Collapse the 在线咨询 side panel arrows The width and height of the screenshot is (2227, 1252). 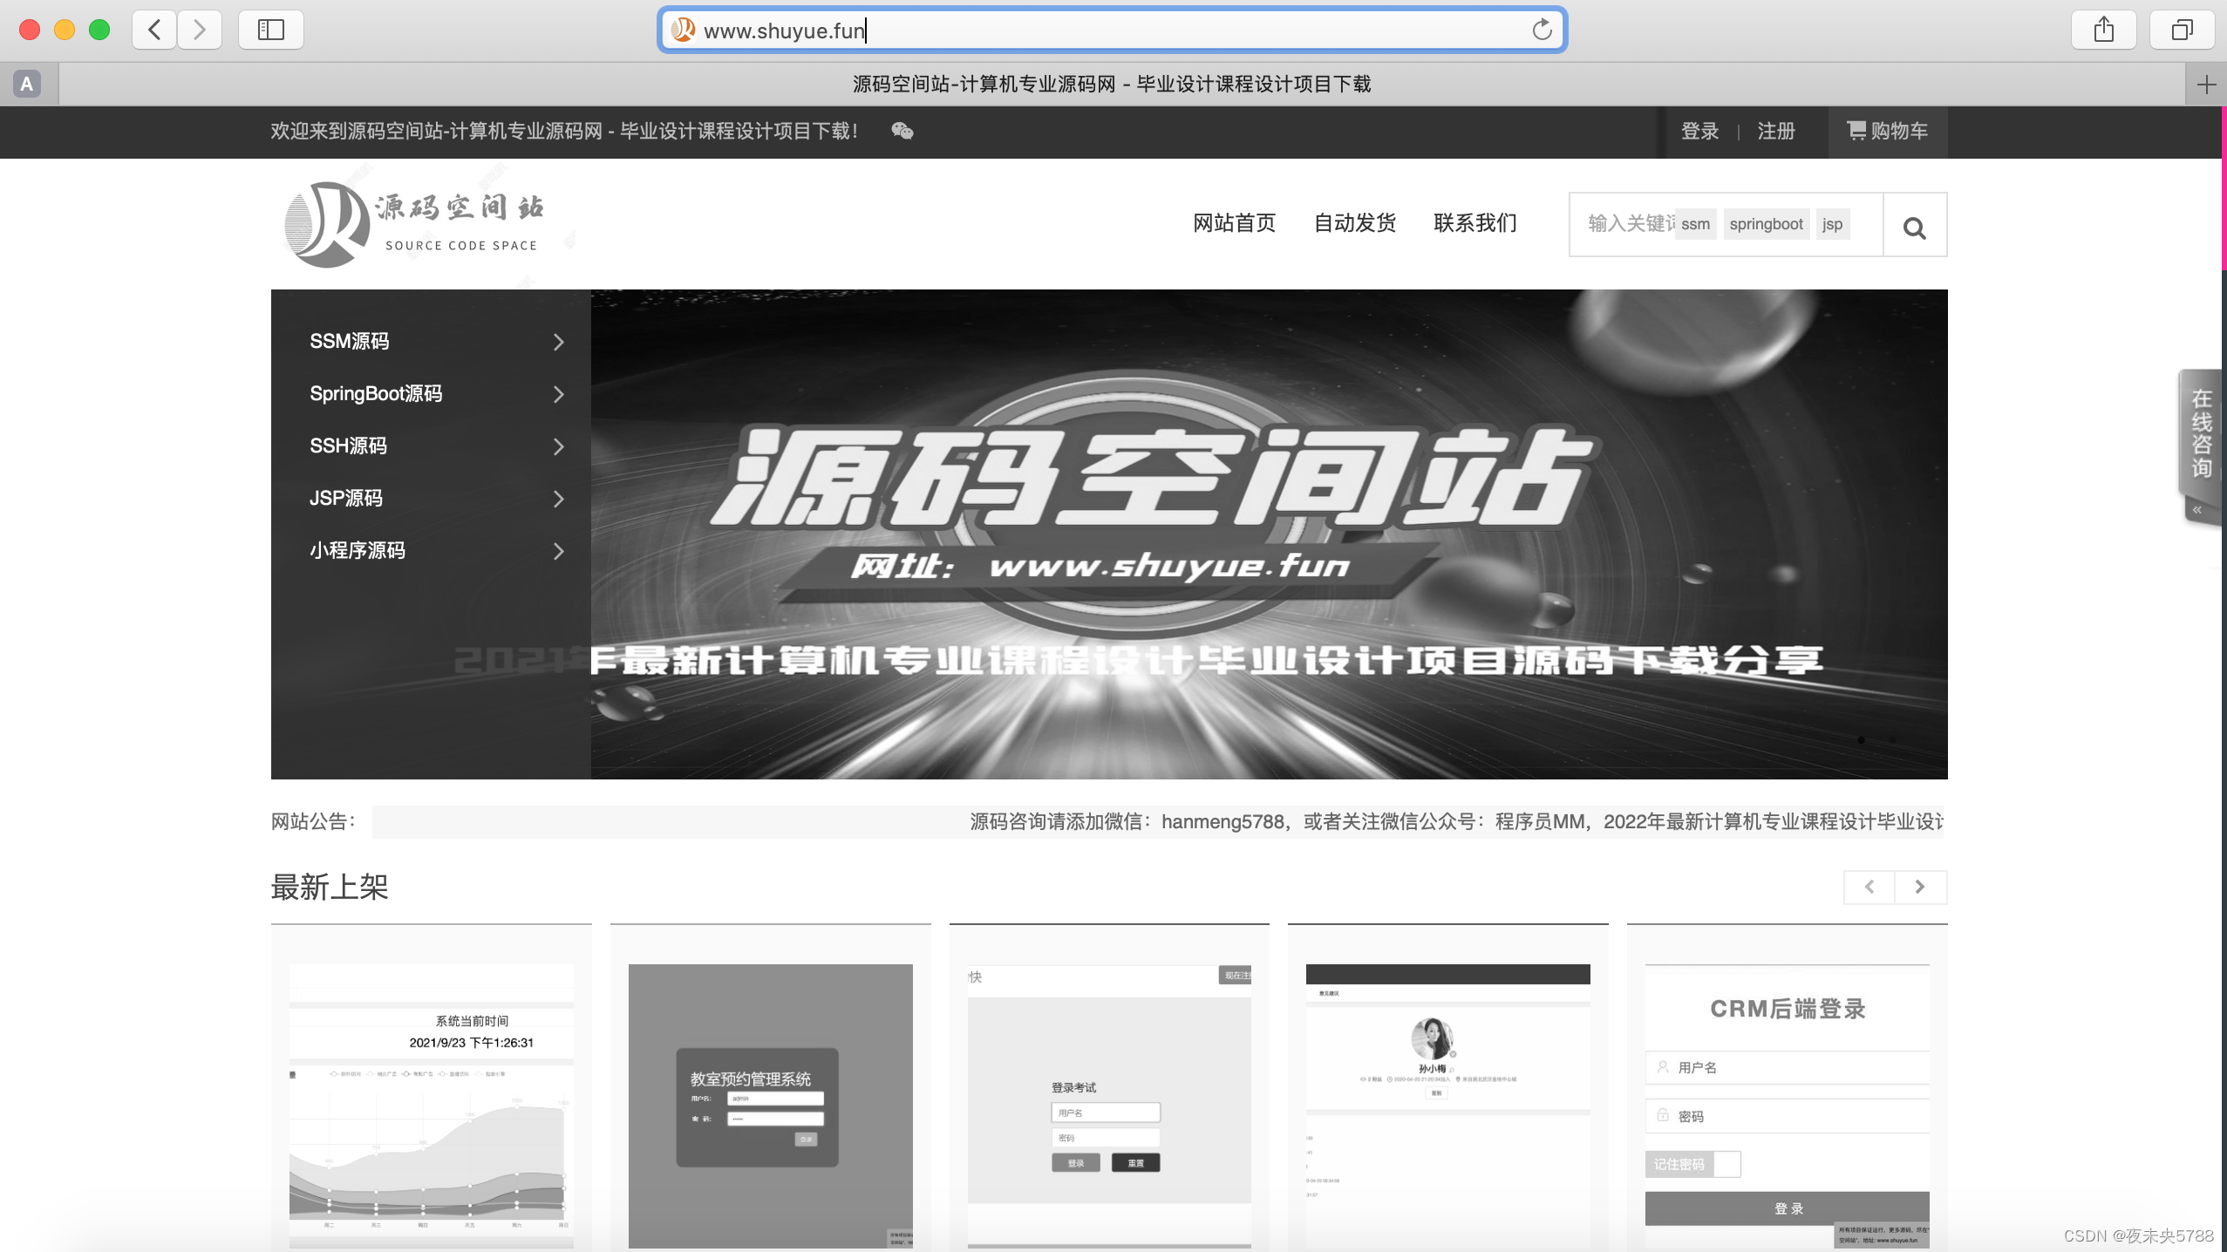2197,510
